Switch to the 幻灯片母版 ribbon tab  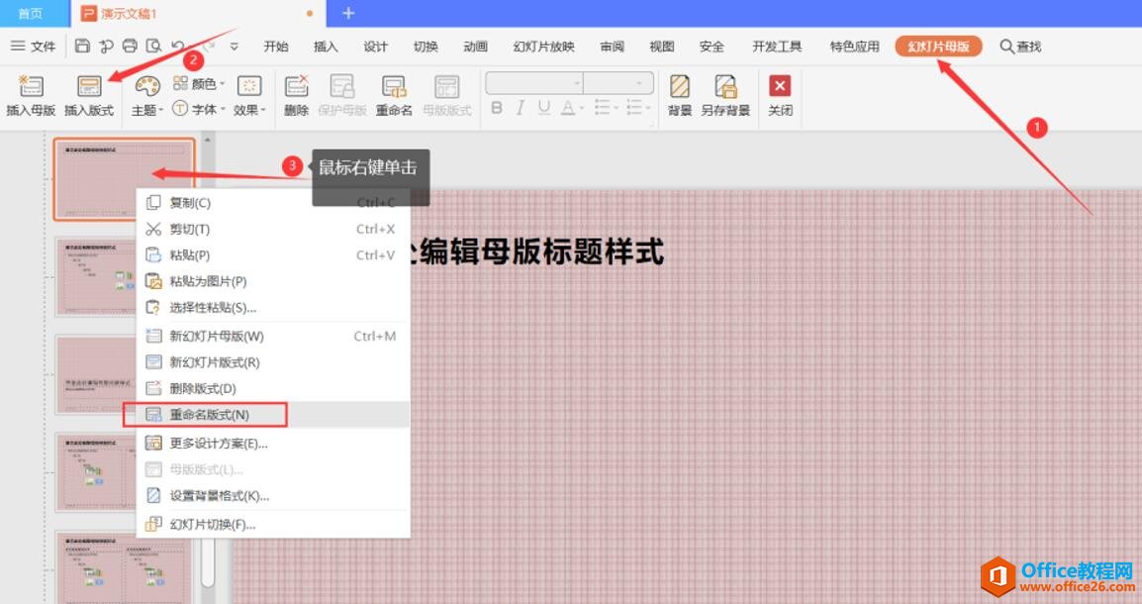pyautogui.click(x=938, y=47)
